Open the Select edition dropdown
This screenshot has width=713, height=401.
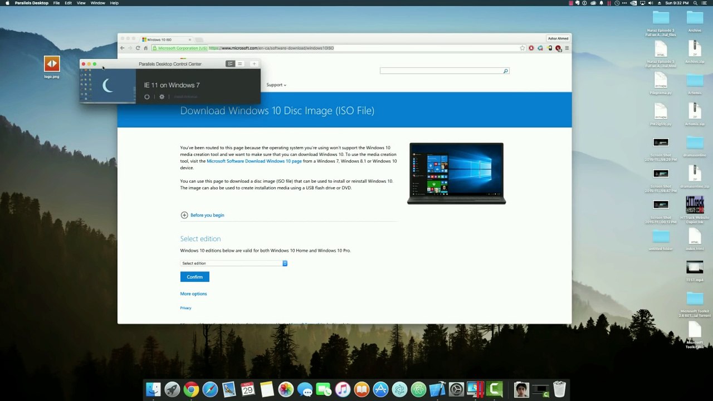click(234, 263)
